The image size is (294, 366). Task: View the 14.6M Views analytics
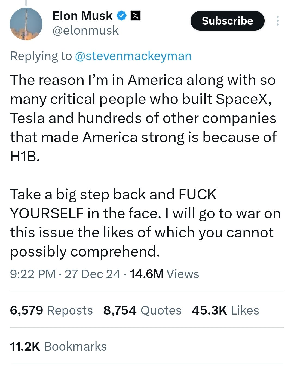point(164,274)
